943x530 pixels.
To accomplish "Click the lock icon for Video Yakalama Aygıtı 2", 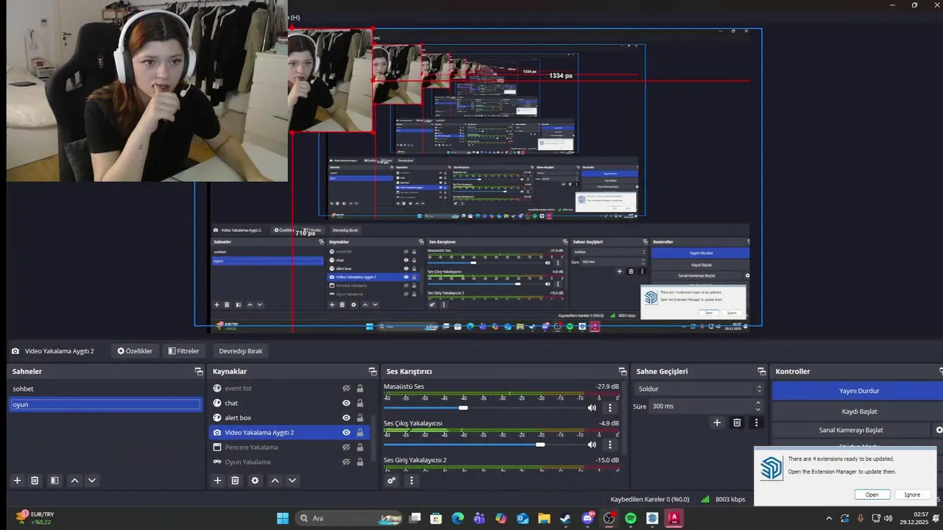I will coord(360,432).
